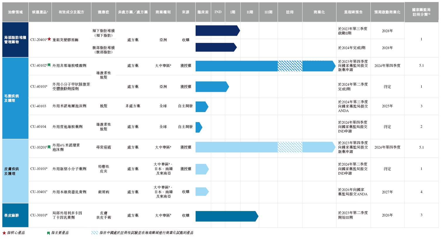Viewport: 441px width, 239px height.
Task: Click the green flag beside CU-40102
Action: point(49,65)
